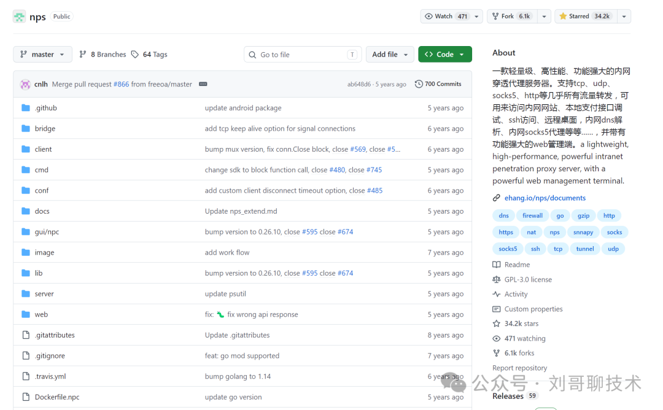Open issue #569 link in client row
This screenshot has width=663, height=410.
click(x=358, y=149)
